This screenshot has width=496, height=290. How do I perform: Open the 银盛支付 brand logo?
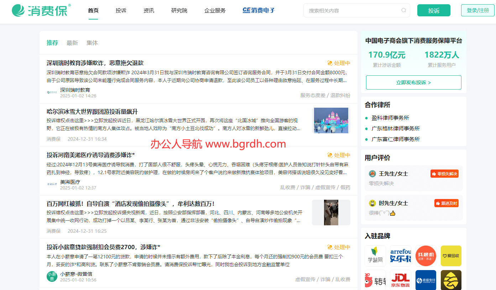pos(425,280)
